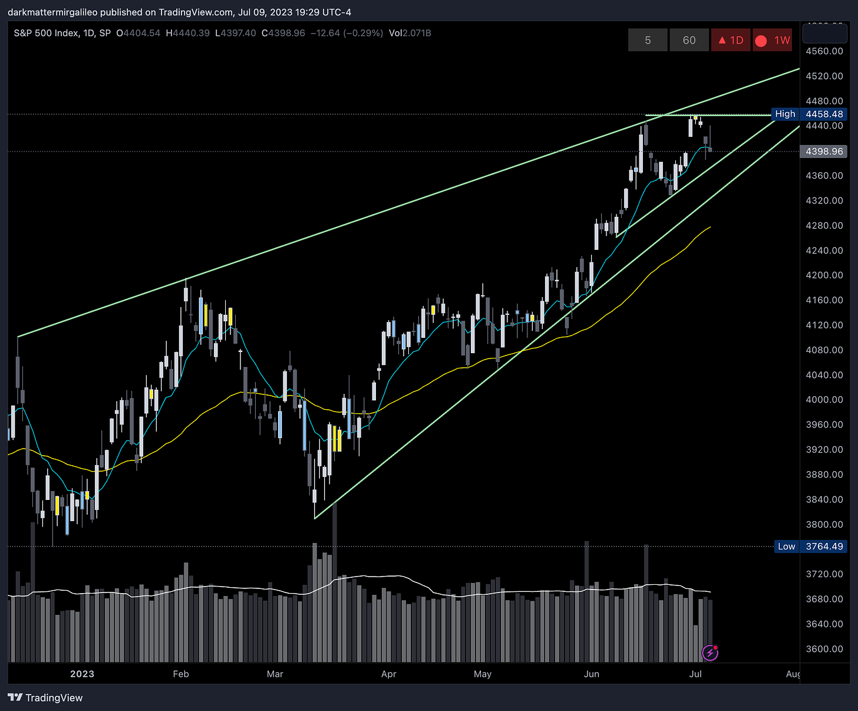Click the 3720.00 price axis label
This screenshot has width=858, height=711.
(x=824, y=574)
